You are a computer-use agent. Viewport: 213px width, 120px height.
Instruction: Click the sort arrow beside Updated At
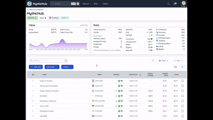(x=140, y=75)
